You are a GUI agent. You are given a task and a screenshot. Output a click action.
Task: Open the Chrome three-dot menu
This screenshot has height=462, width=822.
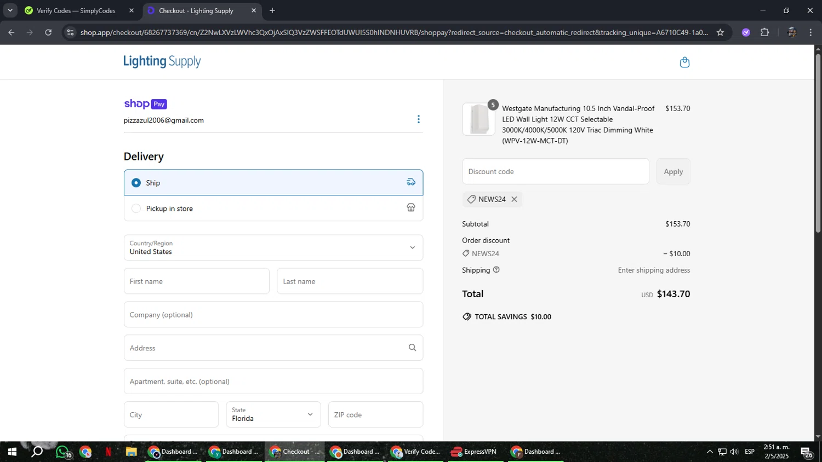810,32
